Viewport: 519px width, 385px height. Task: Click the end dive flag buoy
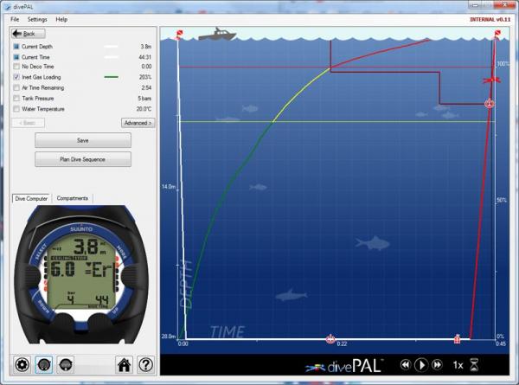[497, 34]
